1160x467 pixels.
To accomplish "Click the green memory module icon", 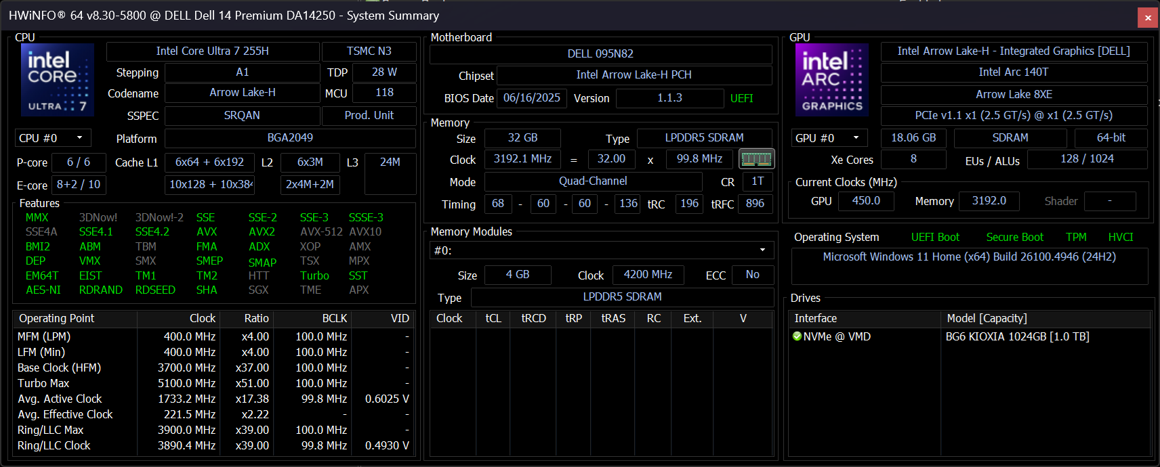I will [756, 159].
